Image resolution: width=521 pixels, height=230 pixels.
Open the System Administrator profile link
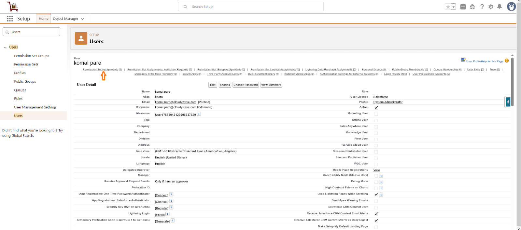tap(388, 102)
